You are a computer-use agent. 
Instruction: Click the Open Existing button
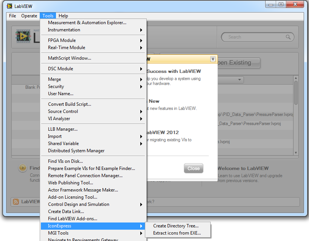click(x=239, y=63)
